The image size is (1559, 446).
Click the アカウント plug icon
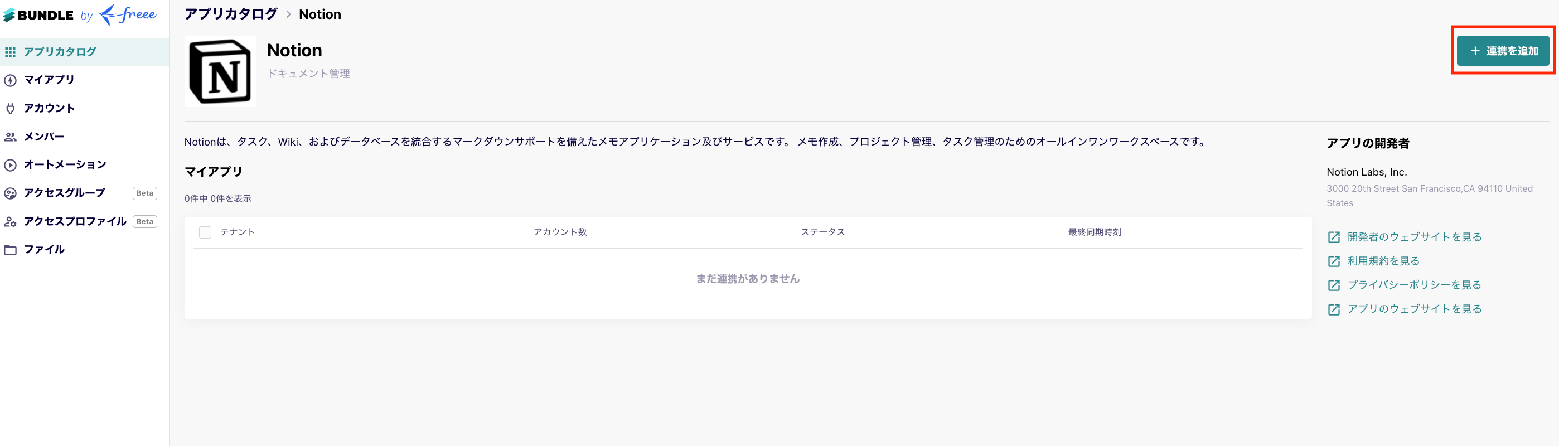pos(10,108)
